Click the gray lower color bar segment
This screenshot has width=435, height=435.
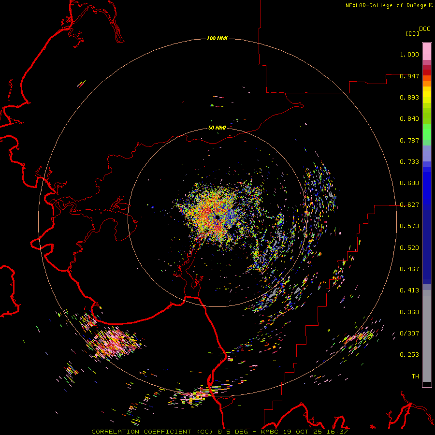coord(427,336)
